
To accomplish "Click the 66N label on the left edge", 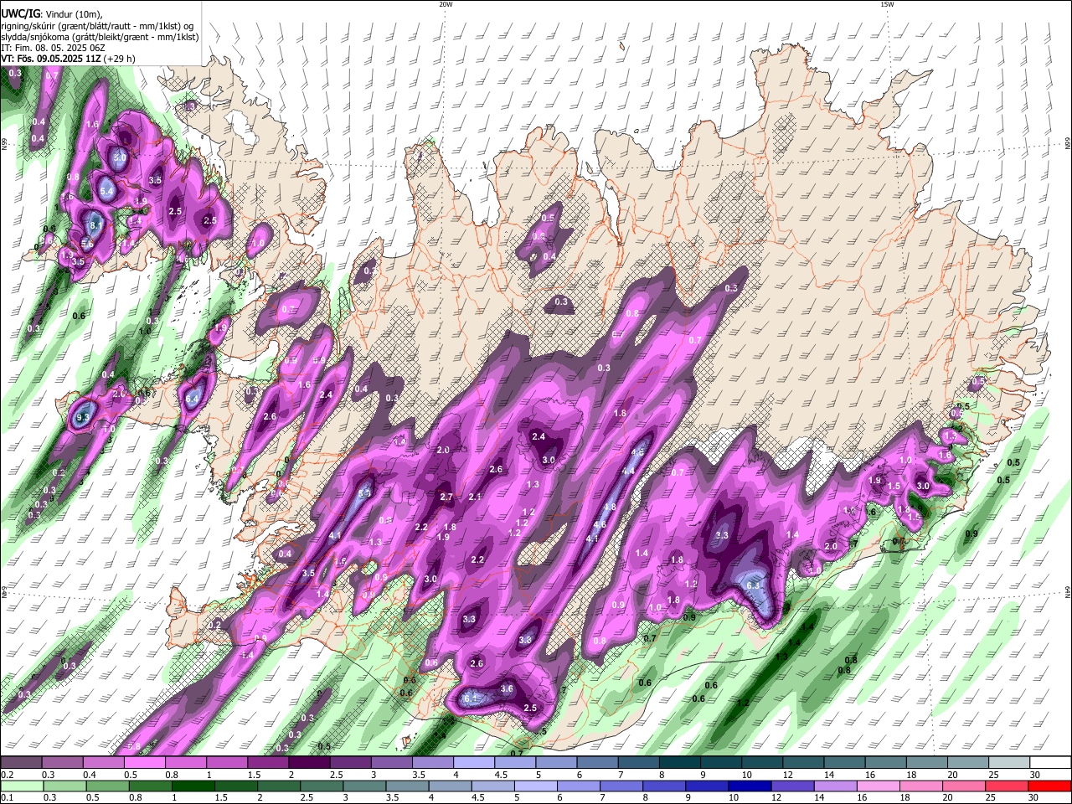I will pos(4,145).
